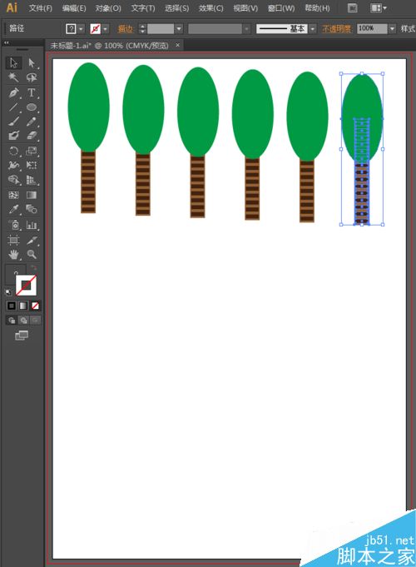Open the 对象(O) menu
This screenshot has height=567, width=416.
108,8
